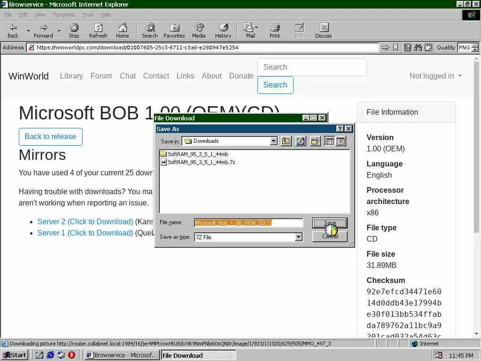Click the Quality PNG down stepper arrow
This screenshot has width=481, height=361.
pyautogui.click(x=475, y=49)
